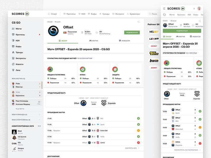Open Прогнозы section with red notification dot
Viewport: 211px width, 158px height.
coord(13,34)
